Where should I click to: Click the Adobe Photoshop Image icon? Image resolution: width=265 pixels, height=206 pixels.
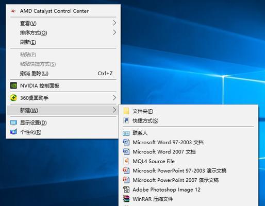(126, 190)
